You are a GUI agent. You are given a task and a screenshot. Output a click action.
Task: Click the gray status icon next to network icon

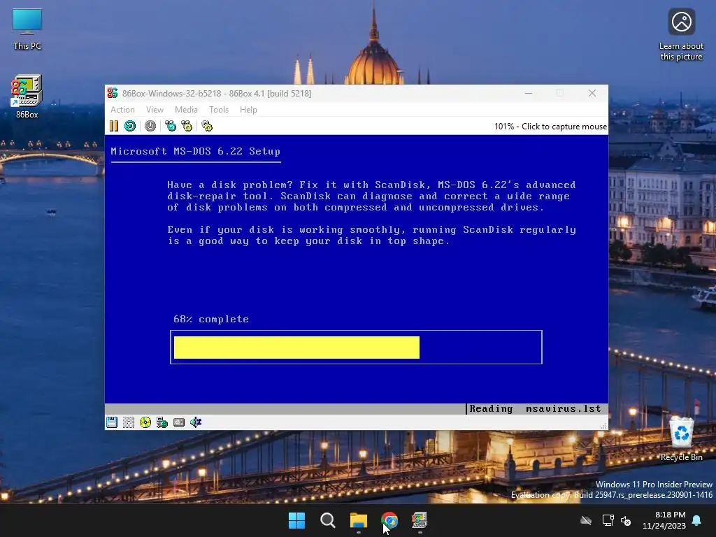coord(179,422)
